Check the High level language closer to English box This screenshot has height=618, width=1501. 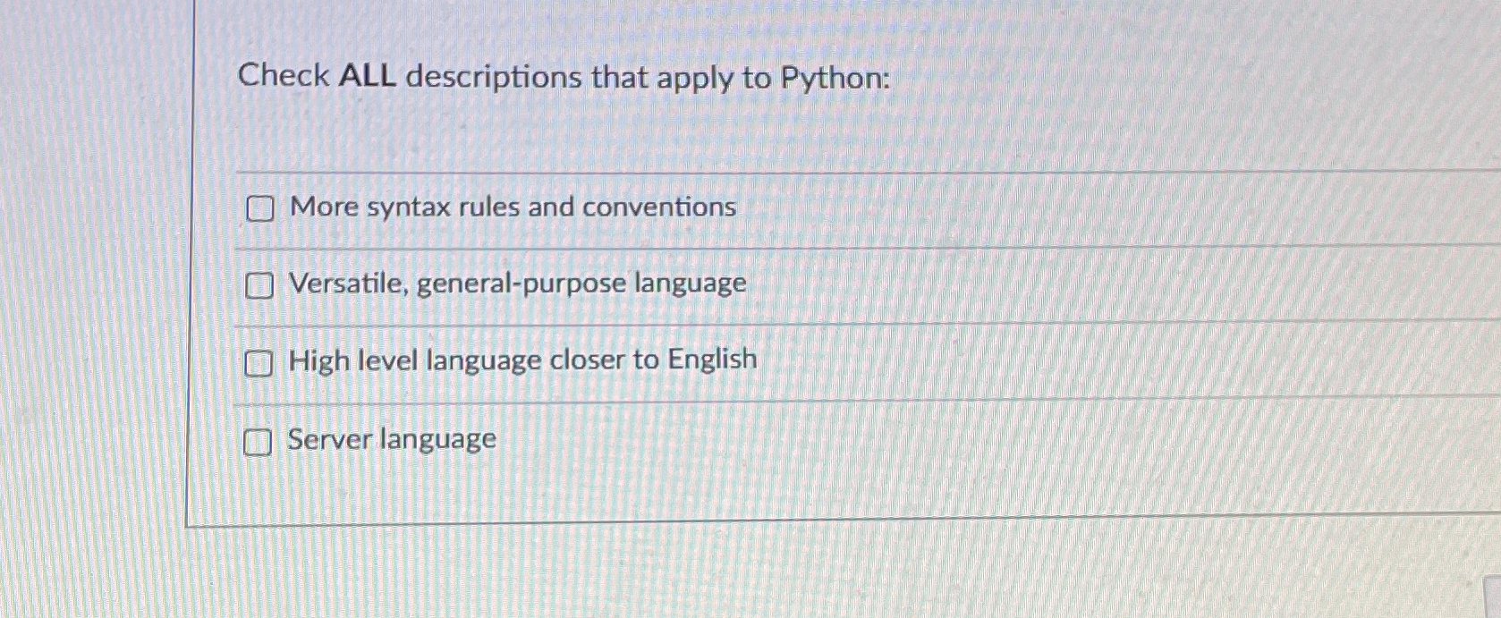(258, 363)
